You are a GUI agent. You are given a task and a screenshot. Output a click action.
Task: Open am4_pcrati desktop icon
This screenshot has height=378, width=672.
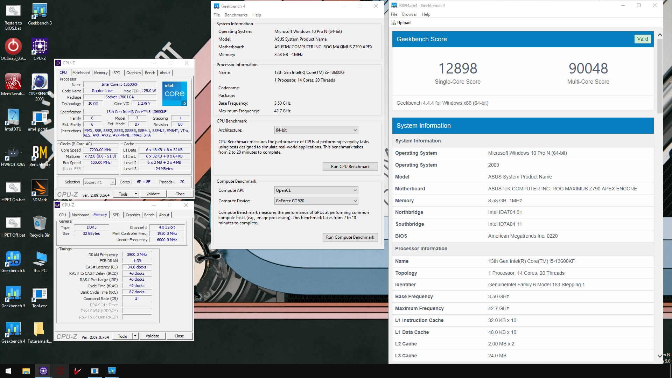[40, 120]
